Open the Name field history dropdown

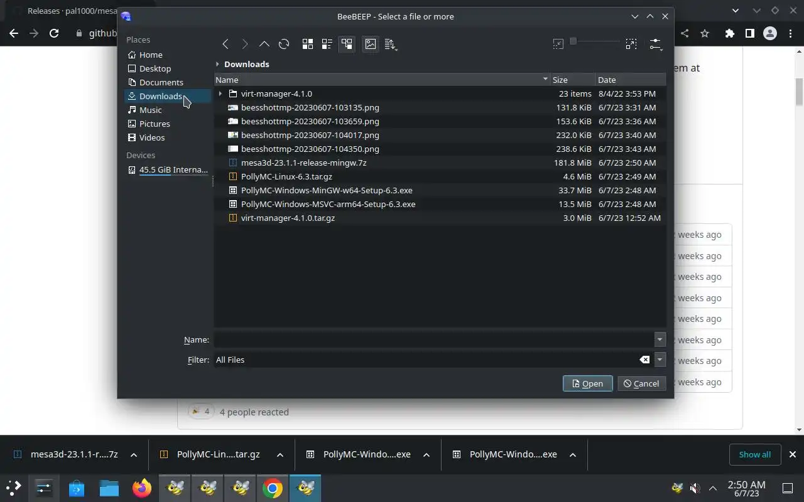pos(660,339)
